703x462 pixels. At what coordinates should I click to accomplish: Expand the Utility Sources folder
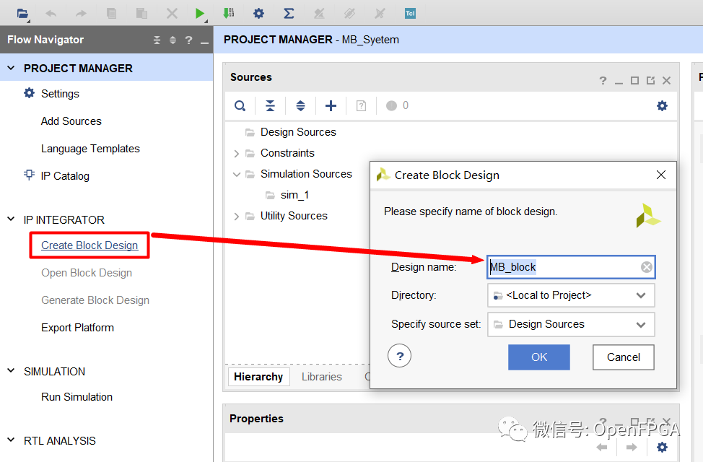click(x=237, y=216)
